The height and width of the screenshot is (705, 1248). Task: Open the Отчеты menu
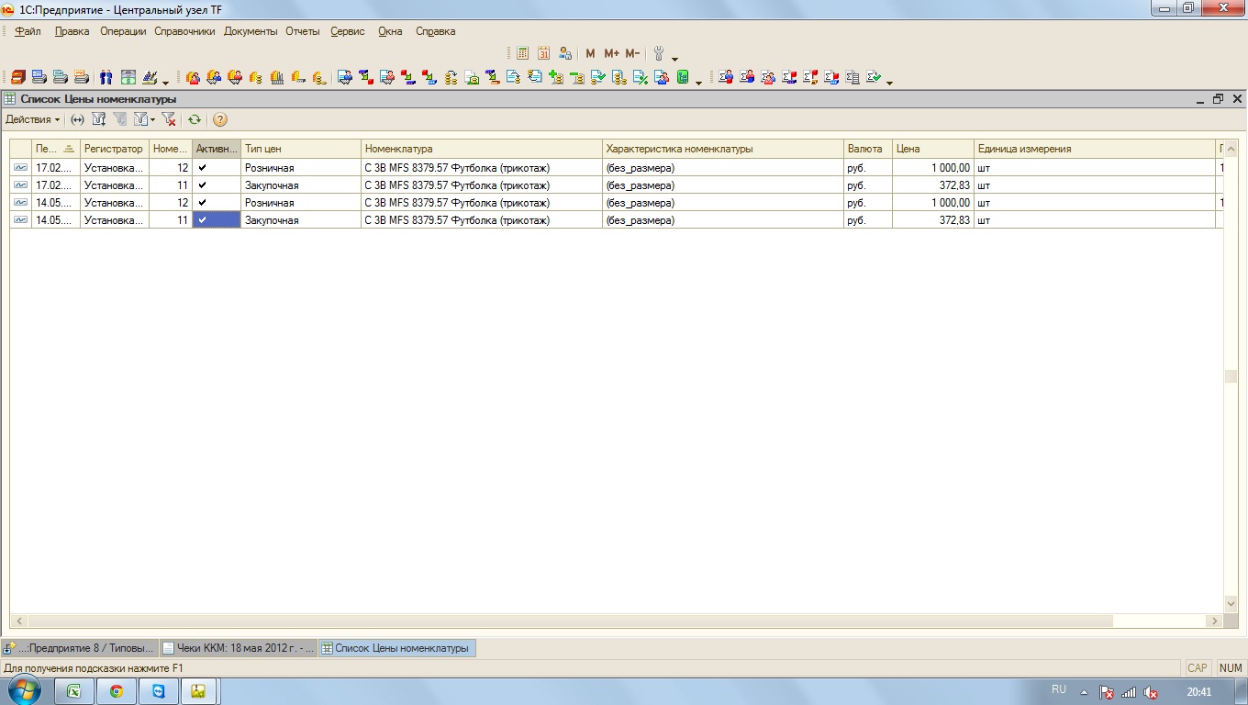coord(302,31)
